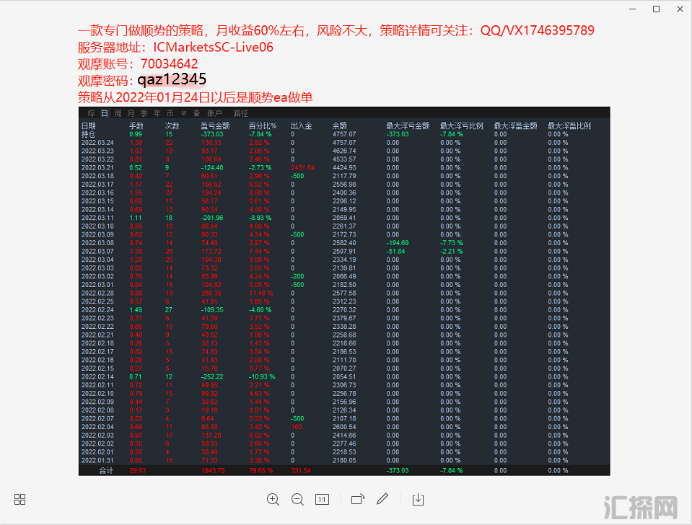Screen dimensions: 692x525
Task: Zoom out with the minus magnifier
Action: click(x=297, y=499)
